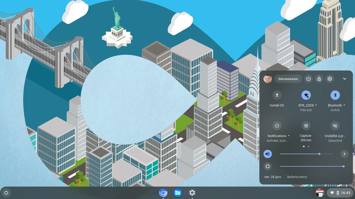Click the ven. 28 janv. date
The image size is (355, 199).
[273, 177]
